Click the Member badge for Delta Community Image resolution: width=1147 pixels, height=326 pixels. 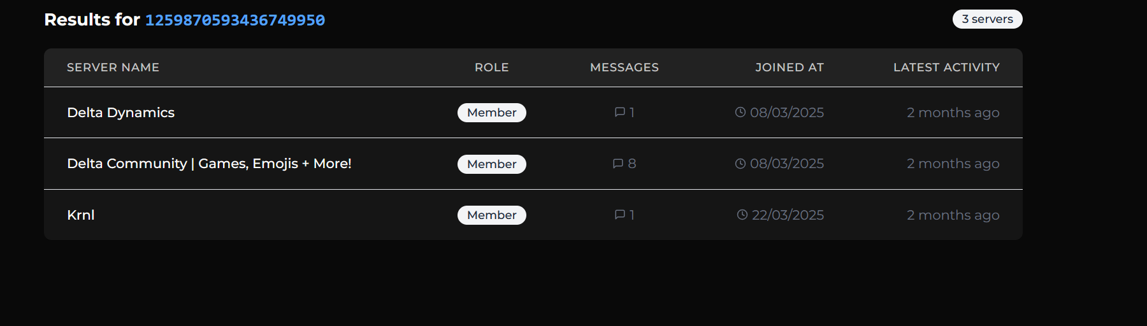click(491, 164)
